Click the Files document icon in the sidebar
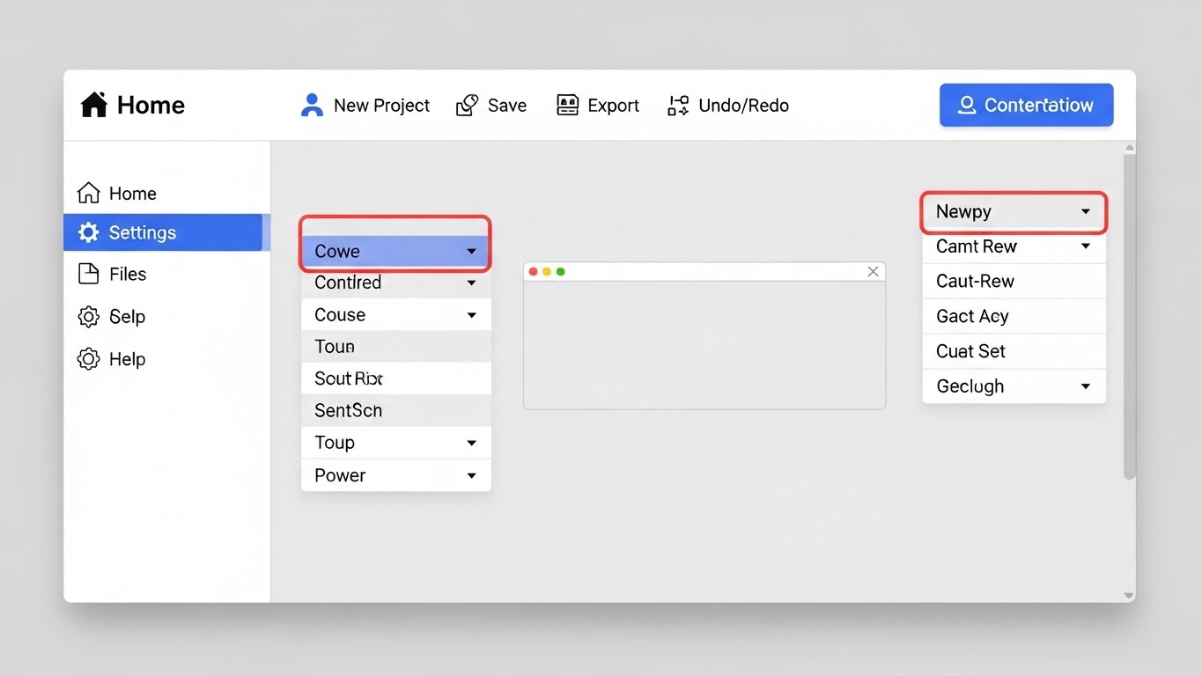 88,274
